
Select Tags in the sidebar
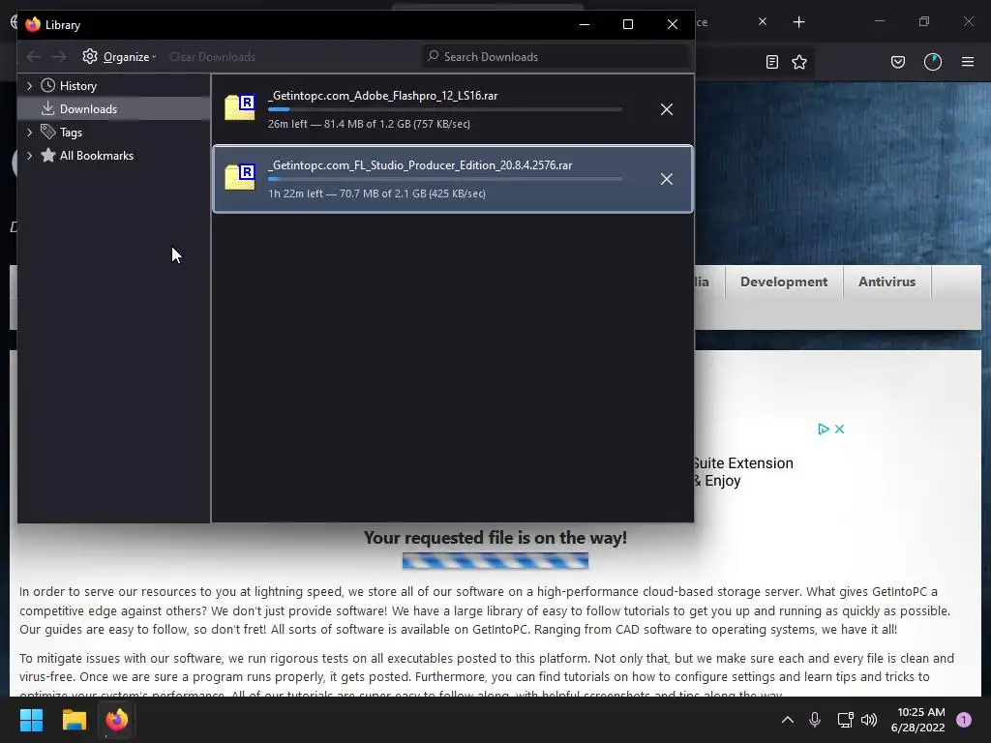tap(71, 132)
